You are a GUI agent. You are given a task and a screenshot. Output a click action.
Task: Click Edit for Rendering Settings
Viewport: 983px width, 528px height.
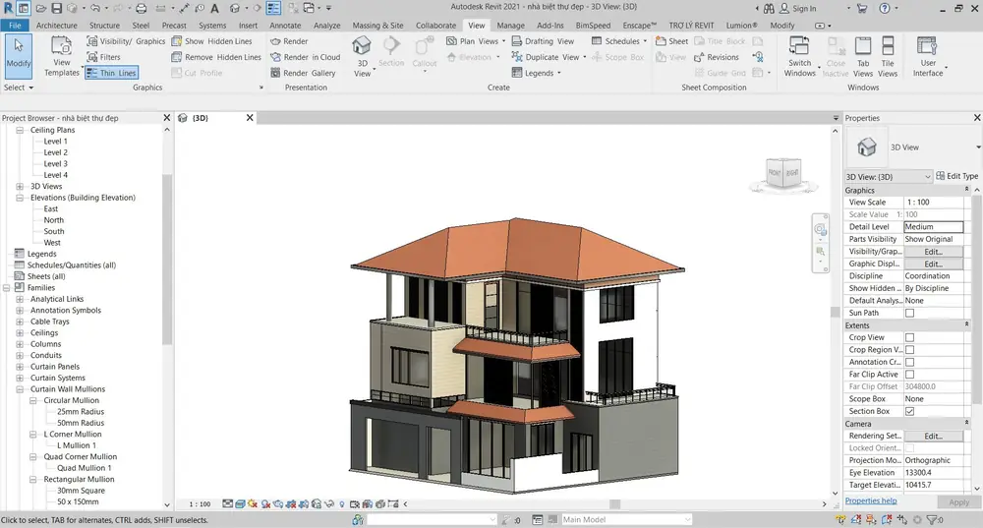(x=933, y=436)
